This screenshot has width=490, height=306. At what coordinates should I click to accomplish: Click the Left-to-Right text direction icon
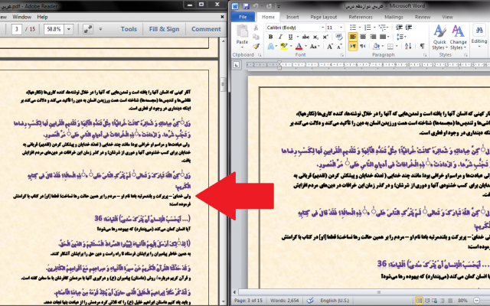pos(353,47)
